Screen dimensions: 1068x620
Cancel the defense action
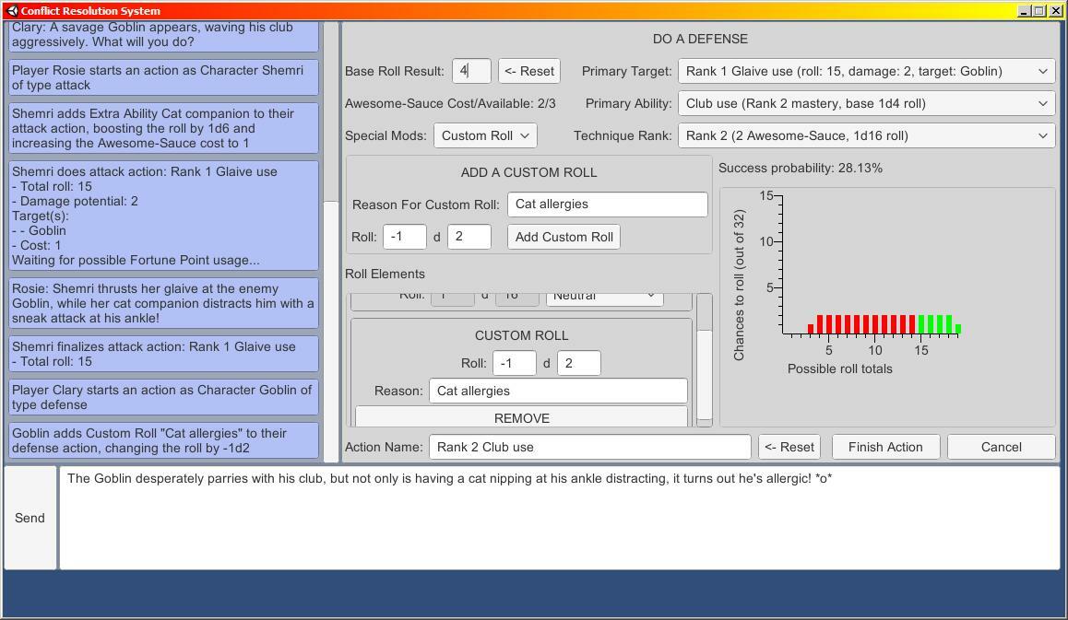click(x=1001, y=447)
